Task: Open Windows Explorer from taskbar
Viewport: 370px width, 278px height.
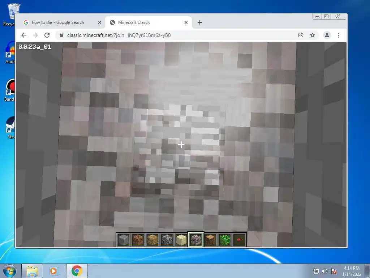Action: (x=32, y=271)
